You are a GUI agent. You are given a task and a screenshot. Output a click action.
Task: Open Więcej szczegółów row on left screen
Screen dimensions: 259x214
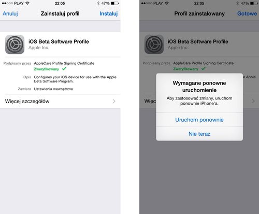coord(60,101)
